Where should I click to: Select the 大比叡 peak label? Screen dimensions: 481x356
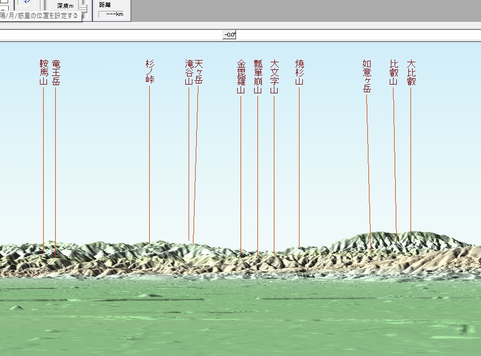(411, 73)
